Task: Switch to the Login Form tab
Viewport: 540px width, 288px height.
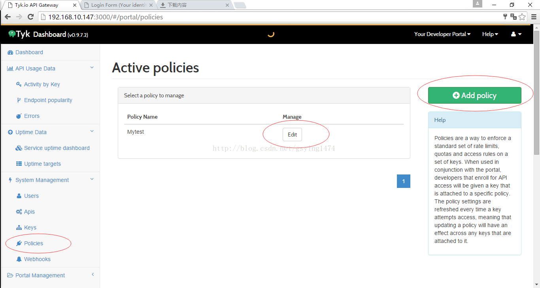Action: coord(119,5)
